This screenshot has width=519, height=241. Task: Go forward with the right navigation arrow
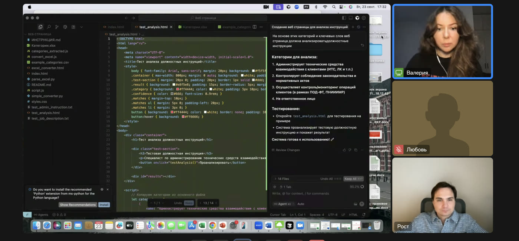133,18
